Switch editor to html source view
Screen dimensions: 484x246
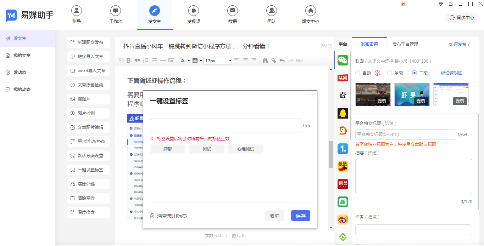(x=299, y=61)
